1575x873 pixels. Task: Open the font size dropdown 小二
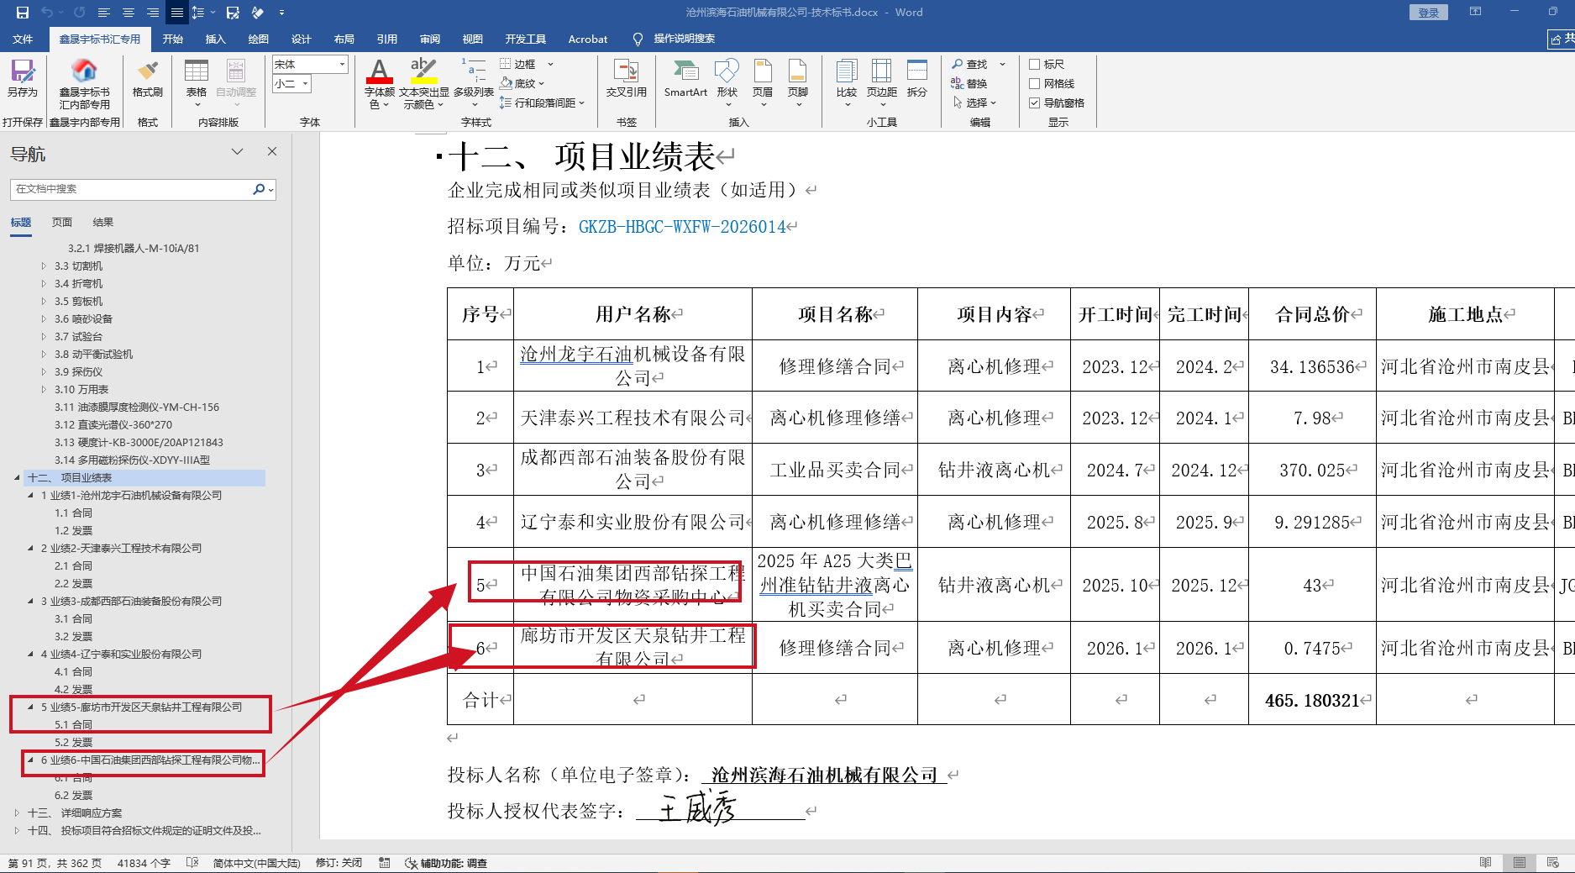pyautogui.click(x=305, y=84)
